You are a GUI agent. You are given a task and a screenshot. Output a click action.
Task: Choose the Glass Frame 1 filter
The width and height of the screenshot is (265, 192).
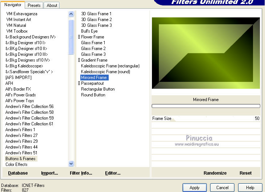point(93,43)
